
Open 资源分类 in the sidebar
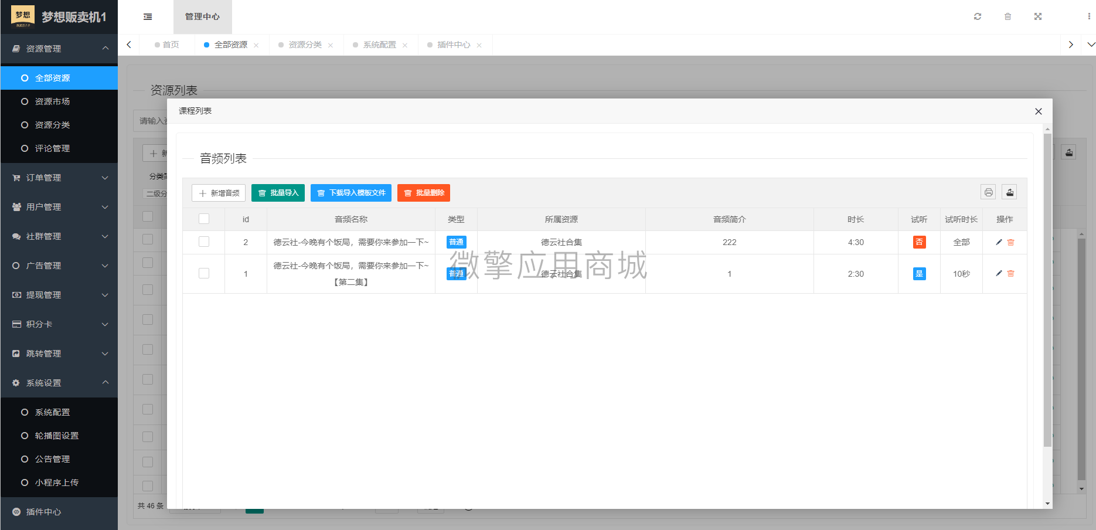(59, 125)
